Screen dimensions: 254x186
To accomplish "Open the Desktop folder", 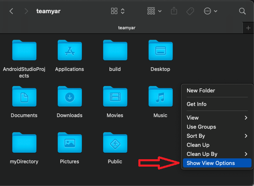I will click(160, 50).
